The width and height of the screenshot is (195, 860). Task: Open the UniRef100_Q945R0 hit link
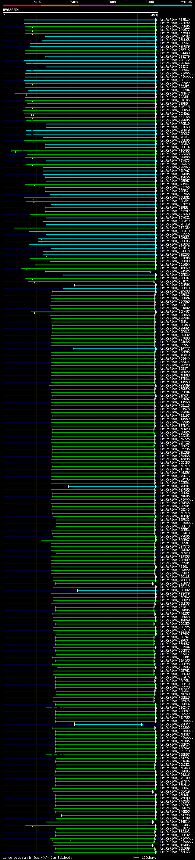click(x=175, y=272)
